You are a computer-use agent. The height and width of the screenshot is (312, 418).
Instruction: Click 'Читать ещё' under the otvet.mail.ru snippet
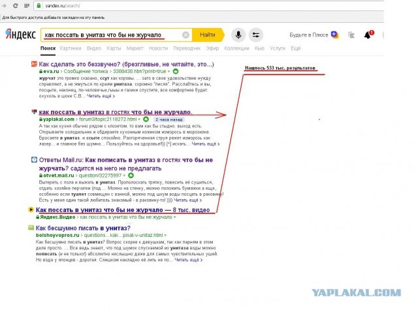tap(187, 200)
